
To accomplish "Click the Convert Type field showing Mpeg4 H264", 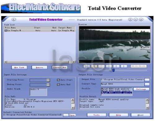I will click(122, 84).
